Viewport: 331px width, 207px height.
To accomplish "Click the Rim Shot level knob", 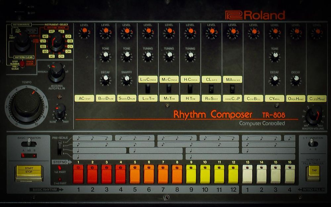I will 212,33.
